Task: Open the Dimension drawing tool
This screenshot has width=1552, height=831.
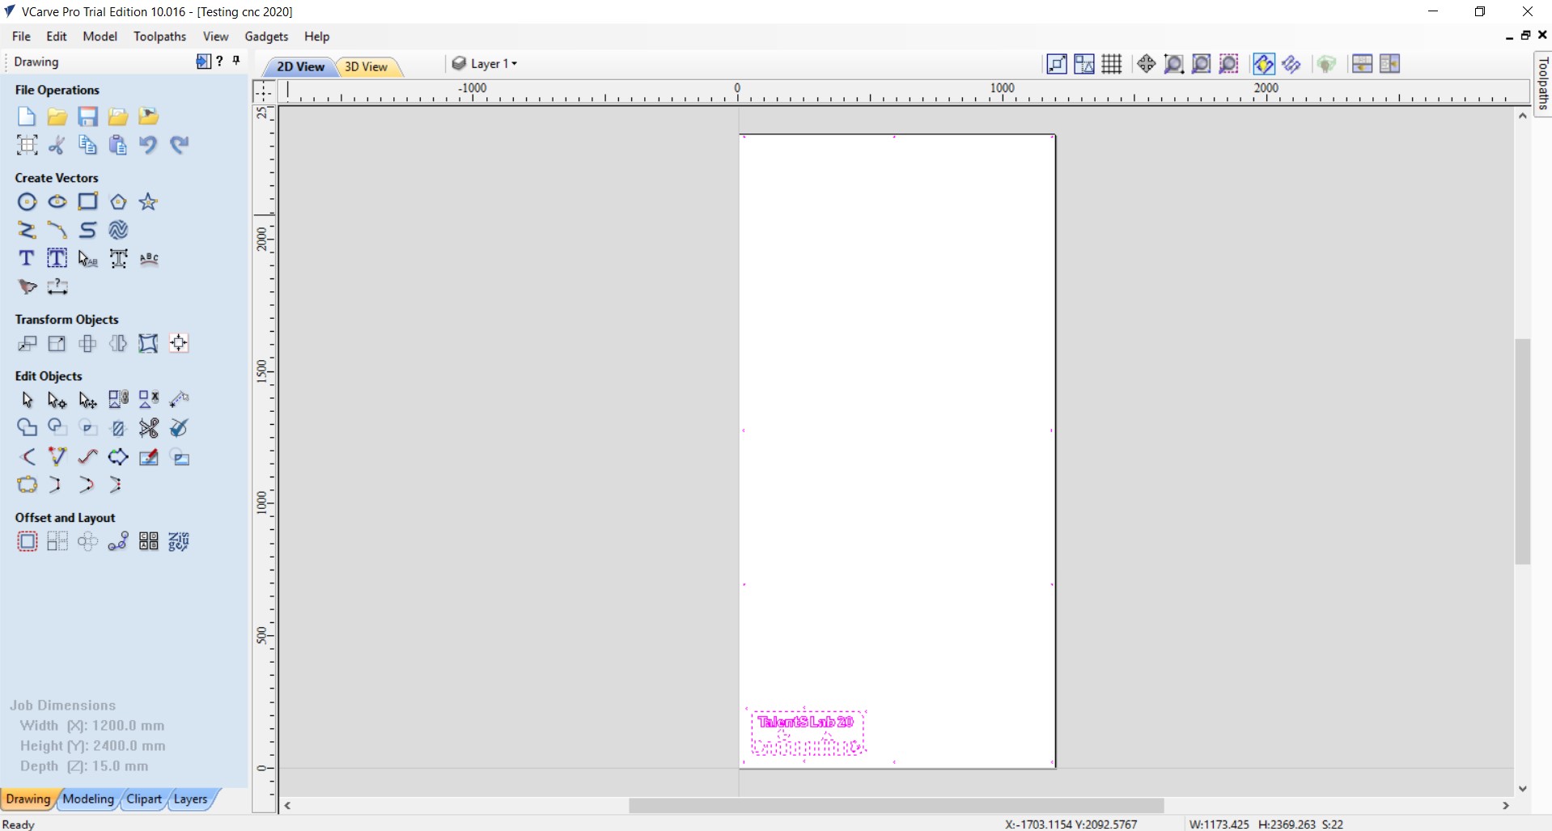Action: 57,286
